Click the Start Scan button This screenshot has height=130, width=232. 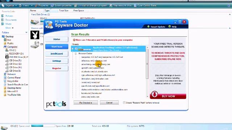pyautogui.click(x=57, y=47)
